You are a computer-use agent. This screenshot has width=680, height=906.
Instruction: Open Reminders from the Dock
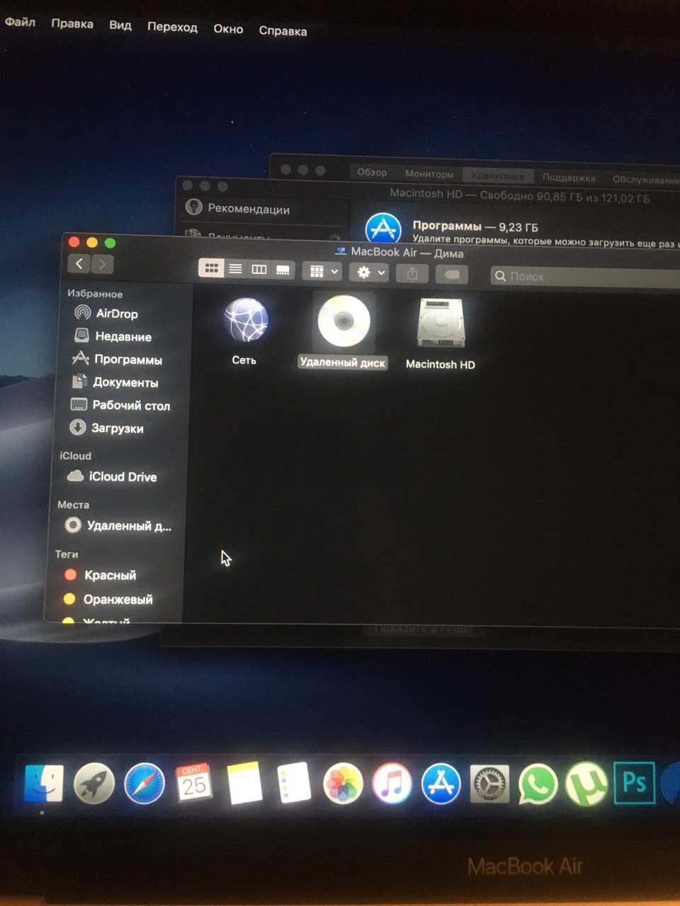[294, 783]
